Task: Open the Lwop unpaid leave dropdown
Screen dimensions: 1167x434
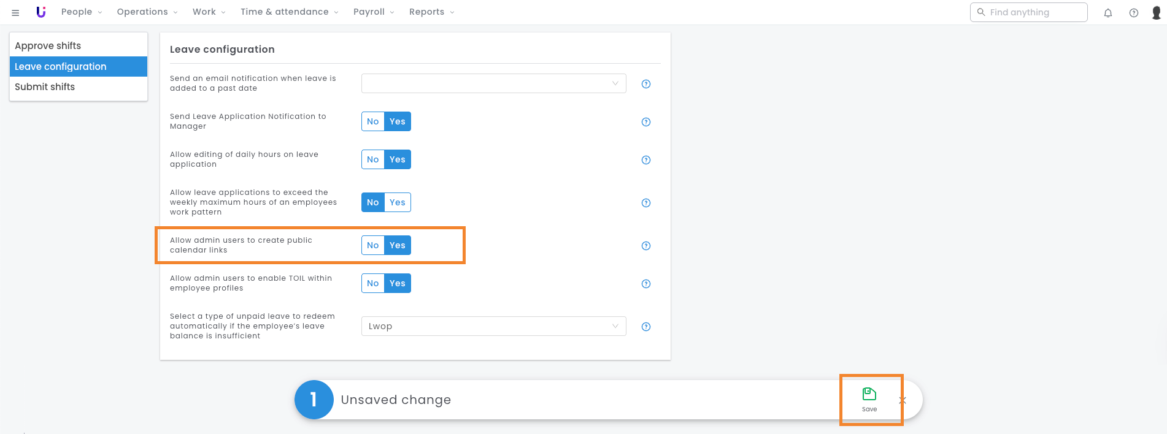Action: pyautogui.click(x=493, y=326)
